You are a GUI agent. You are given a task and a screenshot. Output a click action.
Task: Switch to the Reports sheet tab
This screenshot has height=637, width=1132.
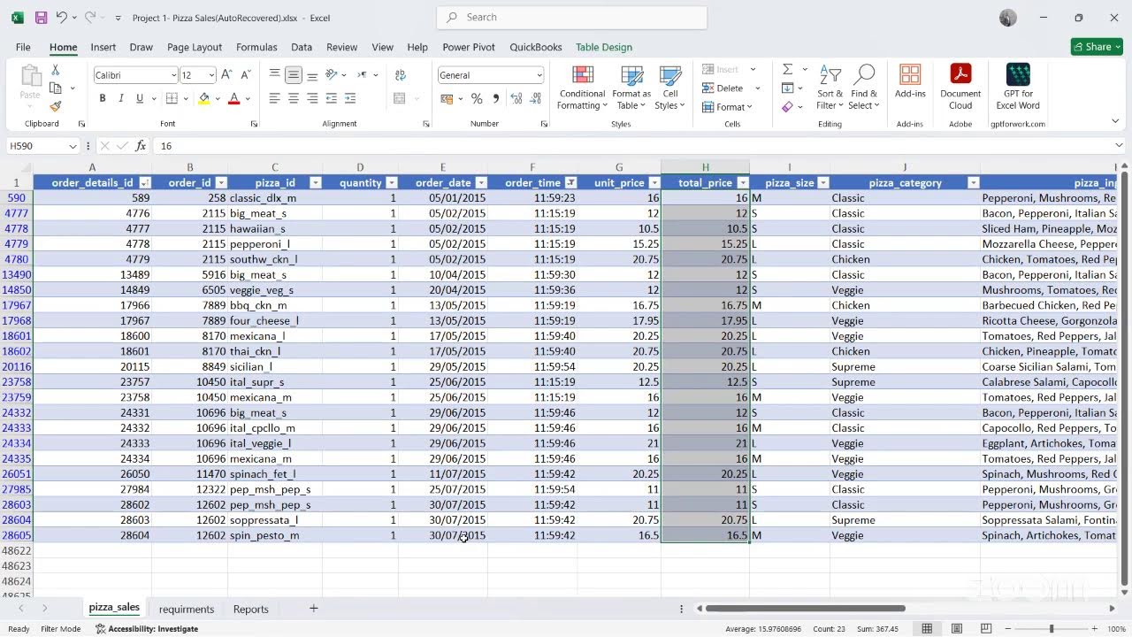[x=251, y=609]
